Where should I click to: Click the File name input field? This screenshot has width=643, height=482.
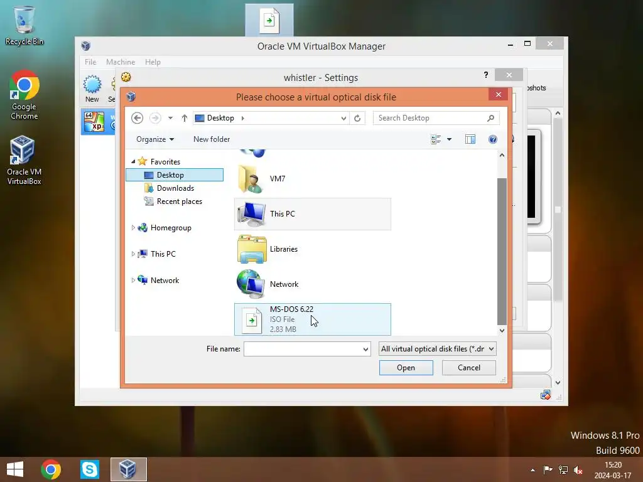pos(303,349)
